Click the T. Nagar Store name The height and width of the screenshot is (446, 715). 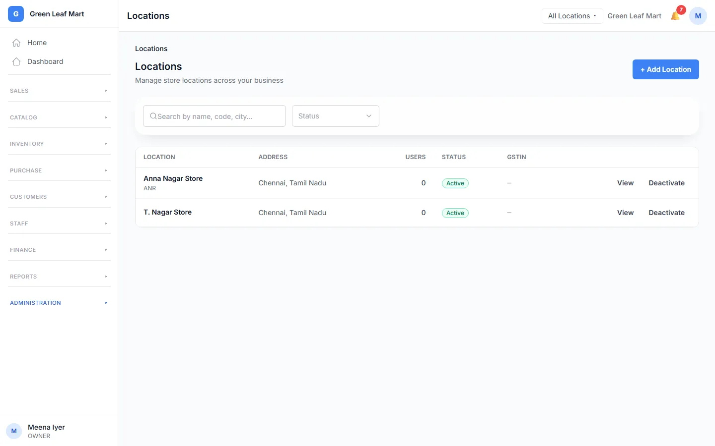[167, 212]
